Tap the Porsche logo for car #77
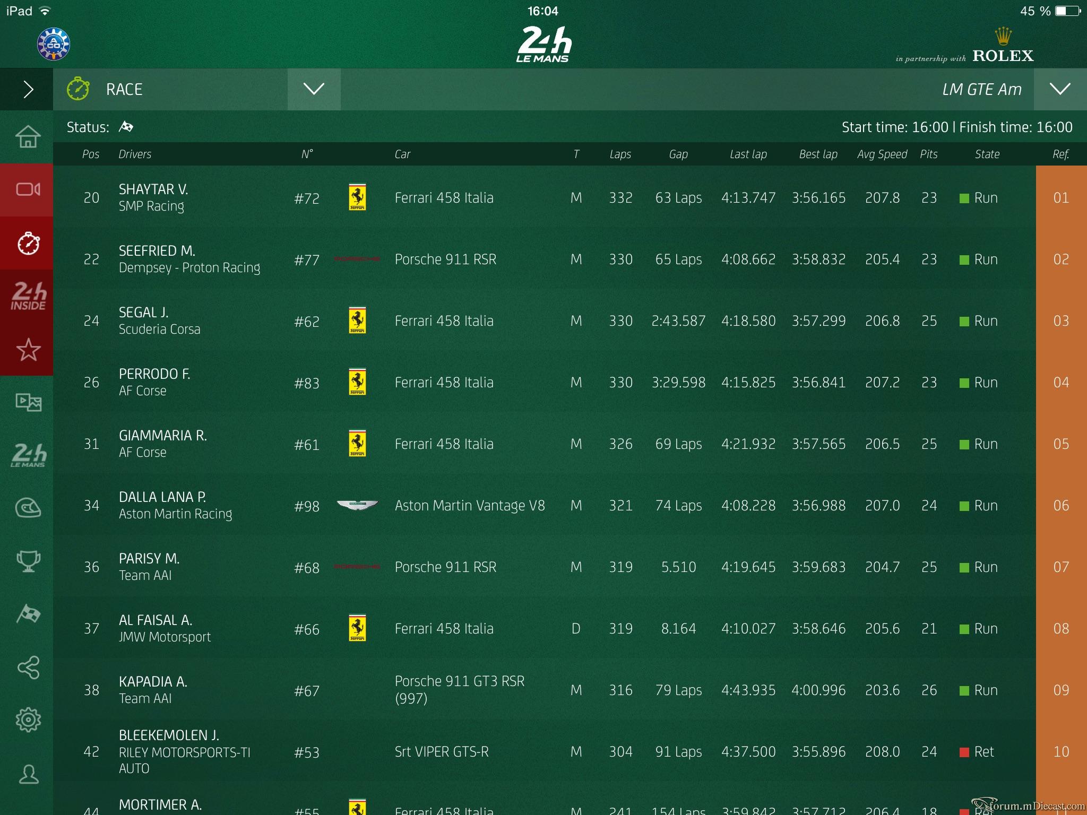 point(357,259)
